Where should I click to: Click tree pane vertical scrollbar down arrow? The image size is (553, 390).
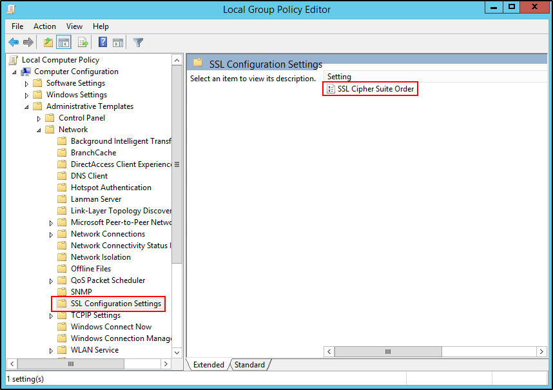tap(177, 351)
